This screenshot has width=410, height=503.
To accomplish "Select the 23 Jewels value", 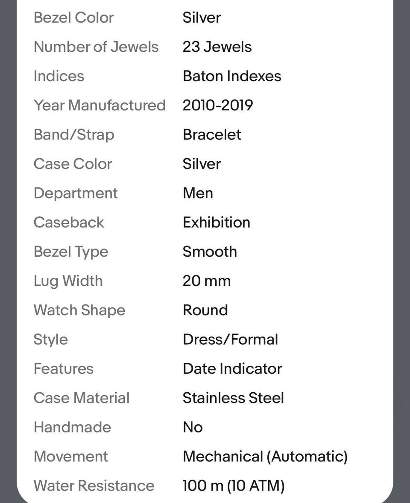I will pyautogui.click(x=217, y=47).
